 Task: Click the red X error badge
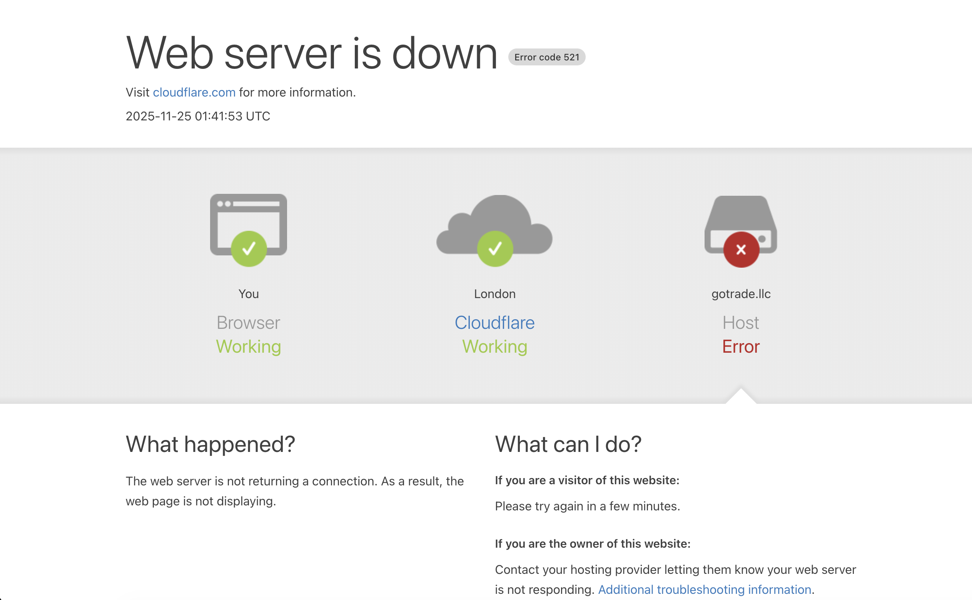[x=741, y=250]
